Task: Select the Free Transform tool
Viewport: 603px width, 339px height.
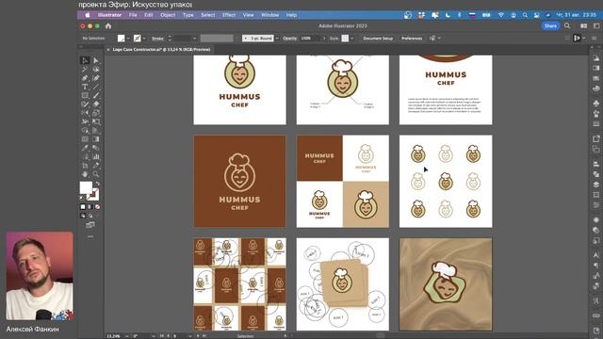Action: pos(96,121)
